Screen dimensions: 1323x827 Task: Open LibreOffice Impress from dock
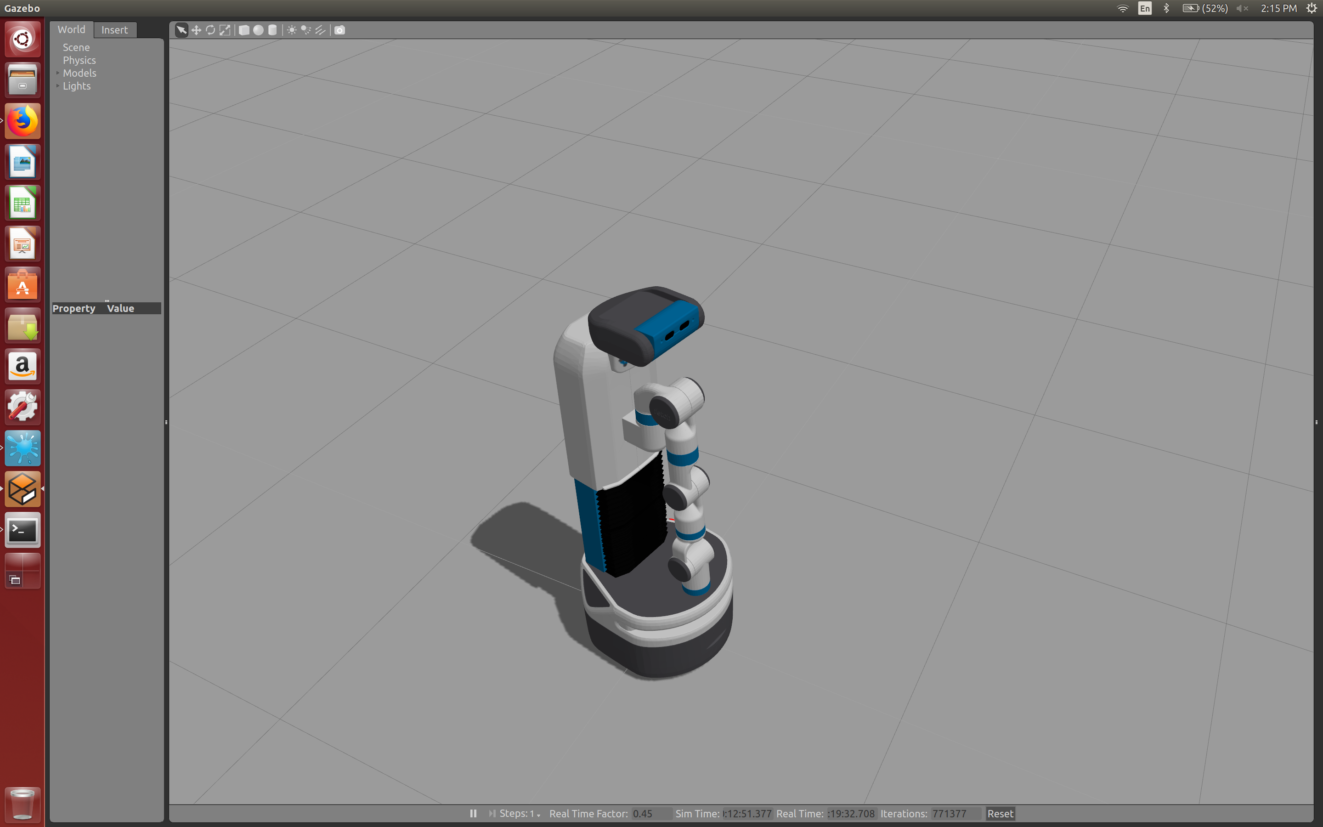(x=23, y=244)
